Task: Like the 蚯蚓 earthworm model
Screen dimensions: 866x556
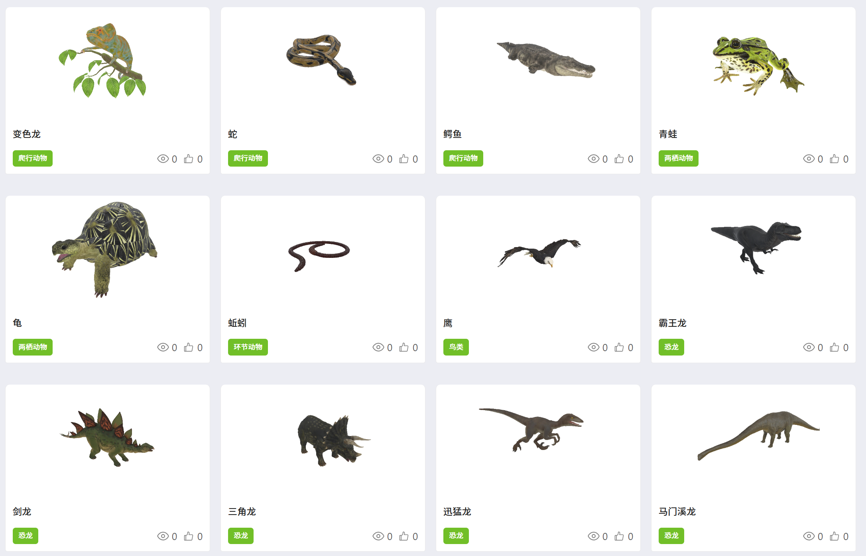Action: (x=404, y=348)
